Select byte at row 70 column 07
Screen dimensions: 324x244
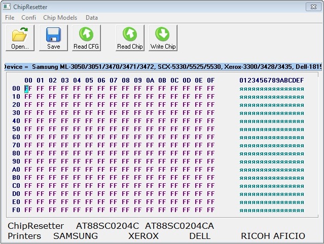tap(114, 145)
